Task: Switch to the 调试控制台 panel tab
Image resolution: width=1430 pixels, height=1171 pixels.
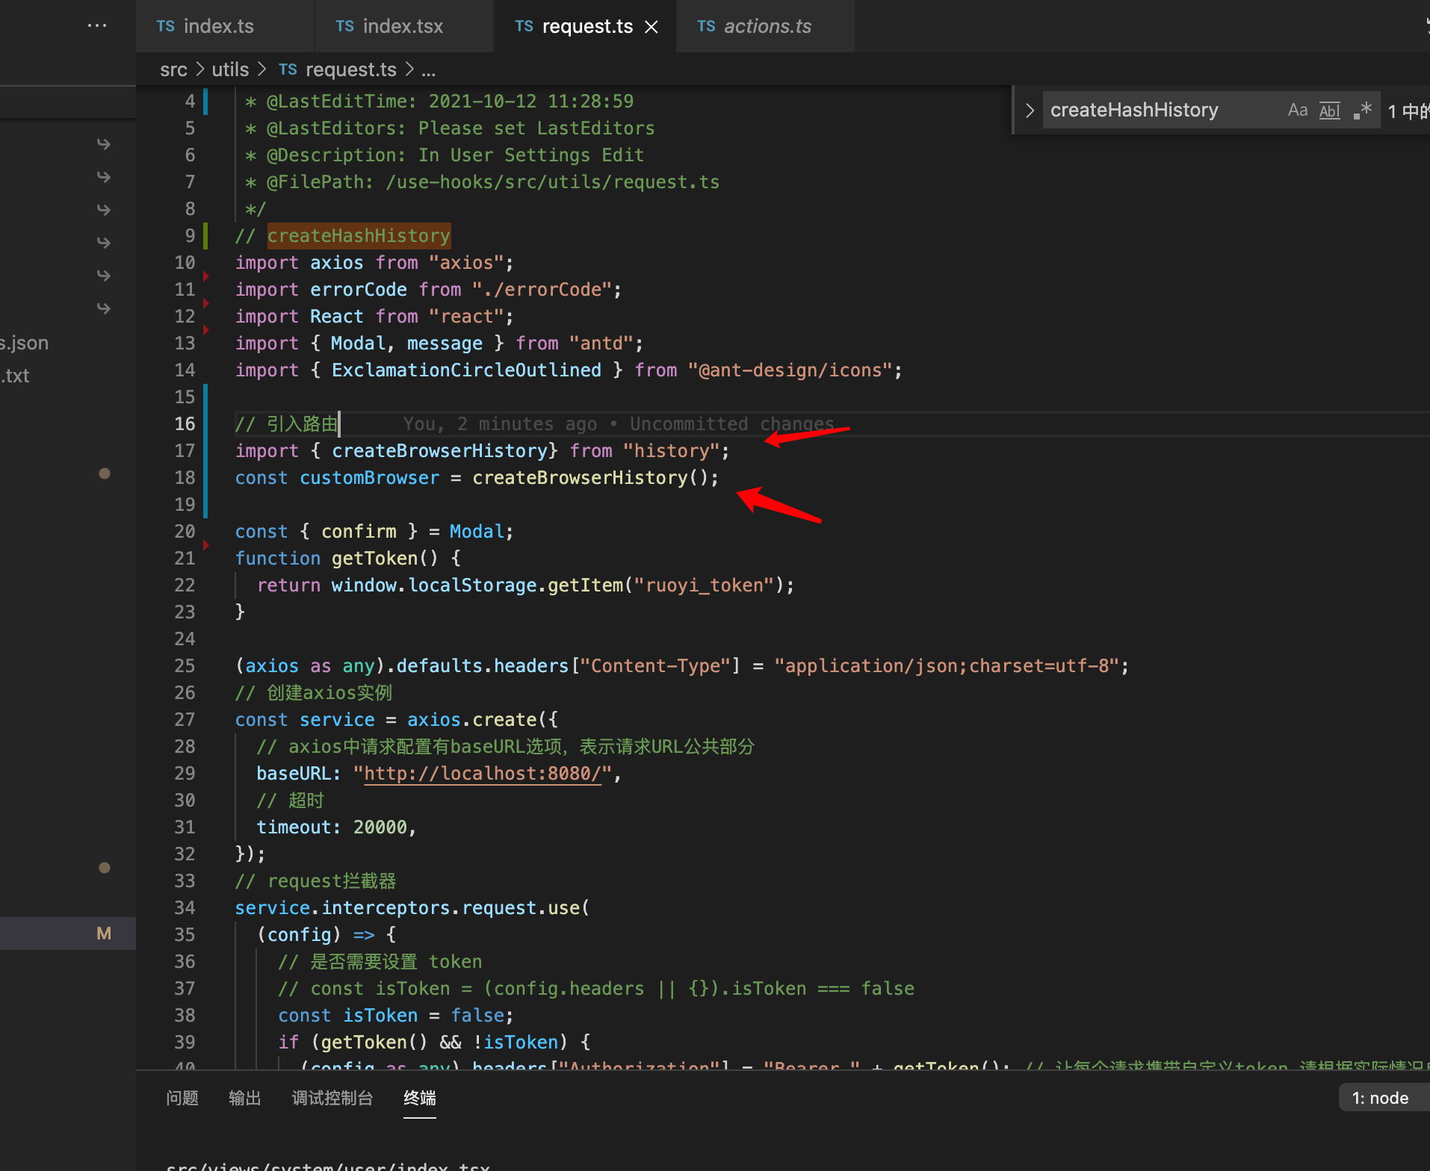Action: 332,1098
